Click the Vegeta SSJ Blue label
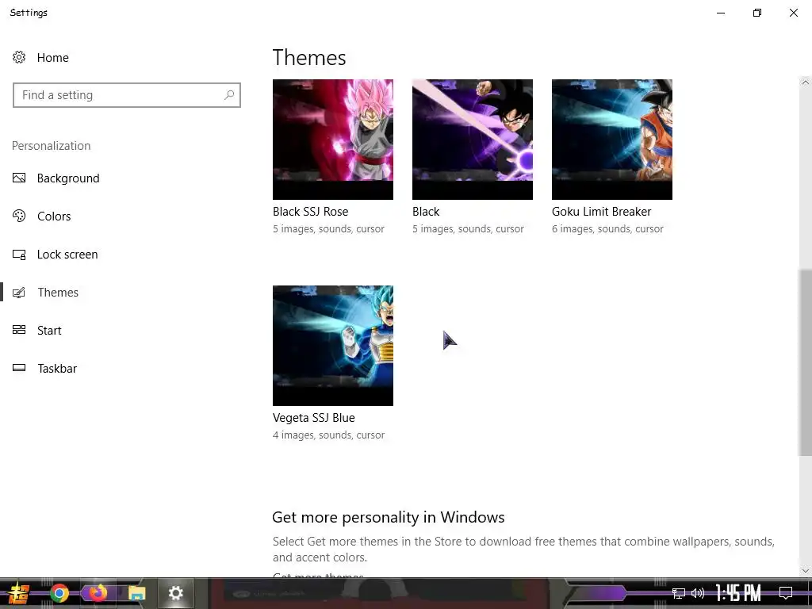Viewport: 812px width, 609px height. (x=314, y=418)
